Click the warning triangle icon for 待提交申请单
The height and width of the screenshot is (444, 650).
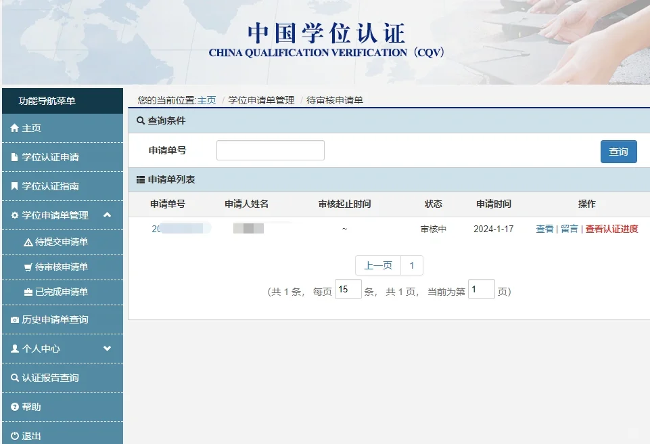[28, 242]
